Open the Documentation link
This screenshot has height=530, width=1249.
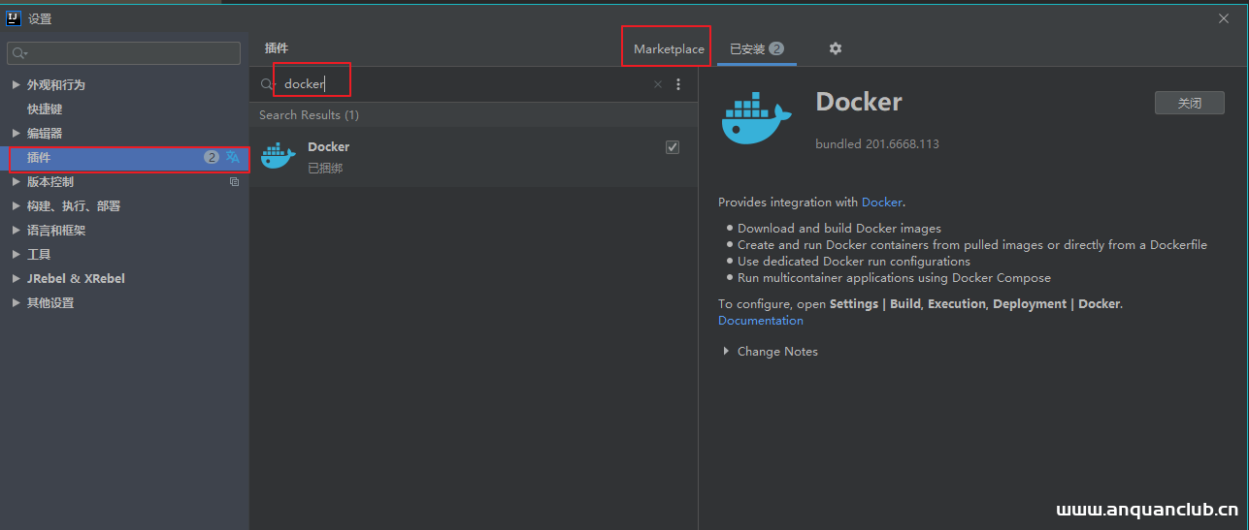click(761, 321)
